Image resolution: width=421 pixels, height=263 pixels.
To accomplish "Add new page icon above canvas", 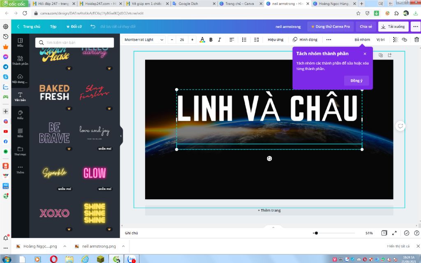I will pyautogui.click(x=390, y=55).
